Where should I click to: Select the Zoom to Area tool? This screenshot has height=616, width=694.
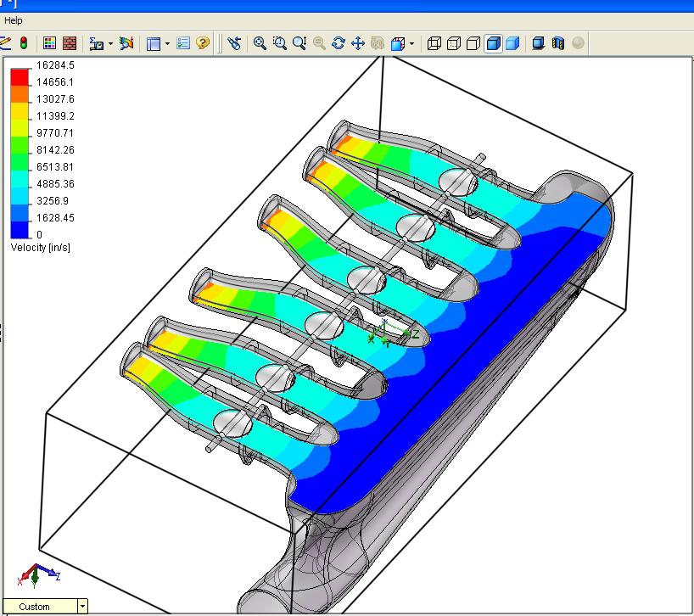279,42
